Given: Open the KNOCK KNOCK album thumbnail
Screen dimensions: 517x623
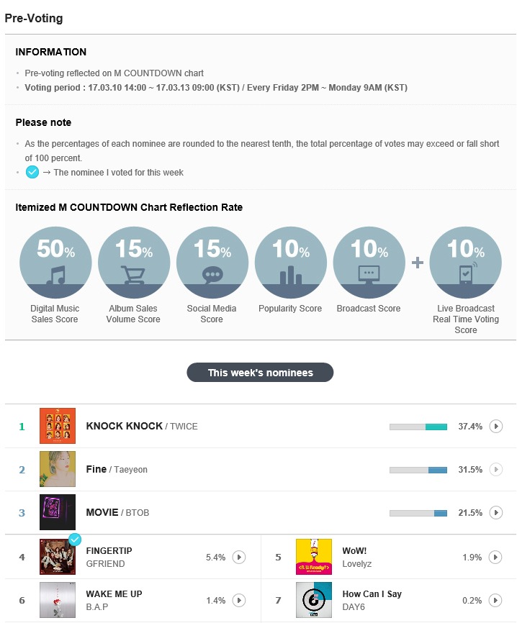Looking at the screenshot, I should tap(58, 426).
